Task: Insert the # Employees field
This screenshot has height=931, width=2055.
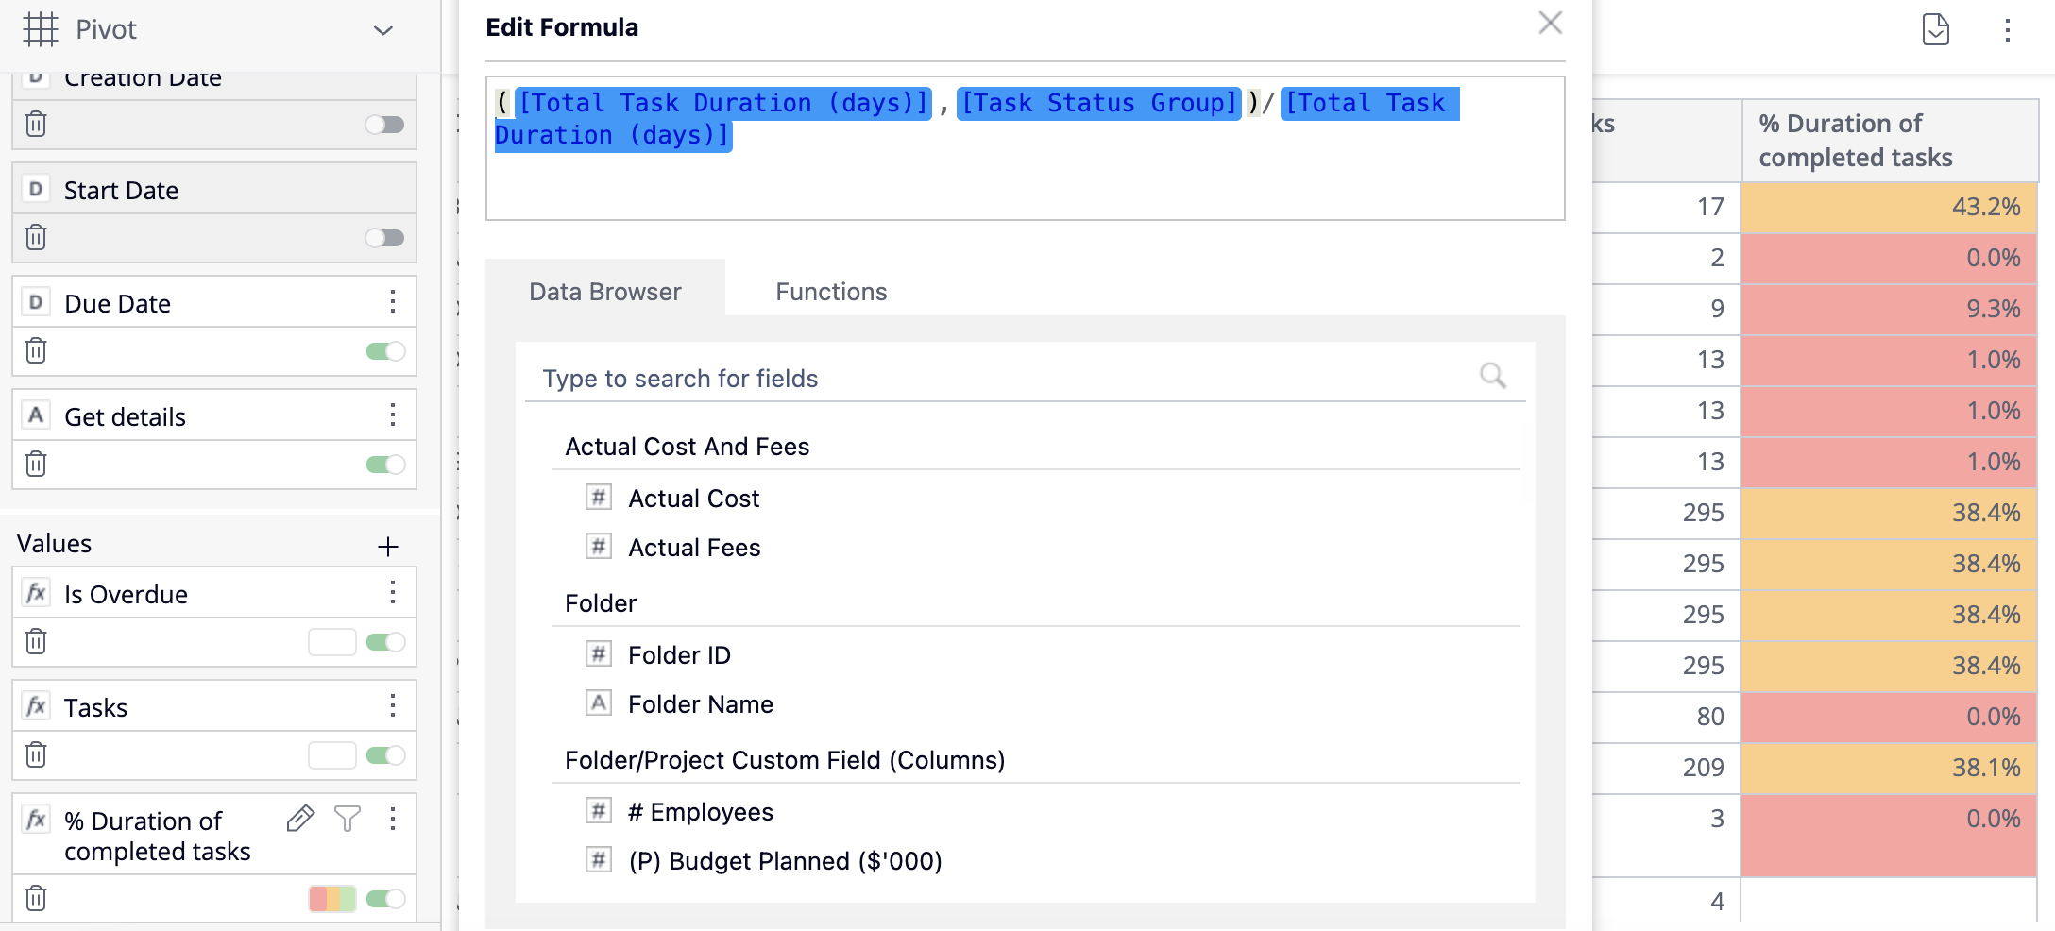Action: coord(701,811)
